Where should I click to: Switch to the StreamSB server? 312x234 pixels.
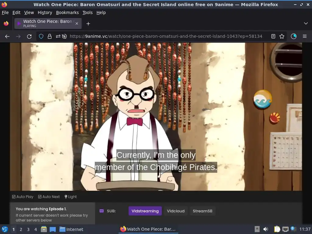pyautogui.click(x=202, y=211)
